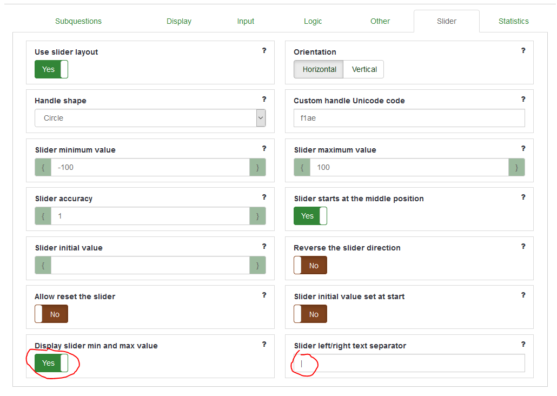Turn on Reverse the slider direction
Image resolution: width=557 pixels, height=396 pixels.
[310, 266]
